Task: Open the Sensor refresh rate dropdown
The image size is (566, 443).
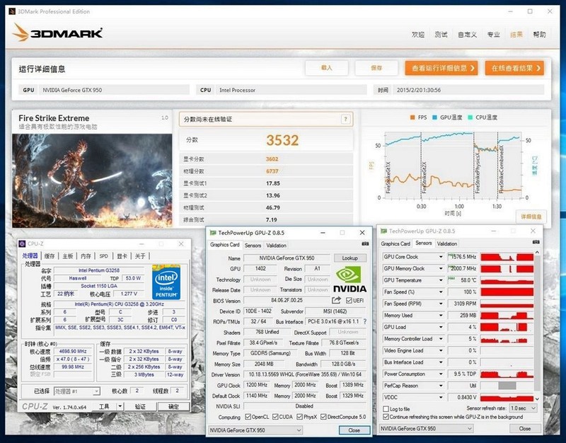Action: 523,407
